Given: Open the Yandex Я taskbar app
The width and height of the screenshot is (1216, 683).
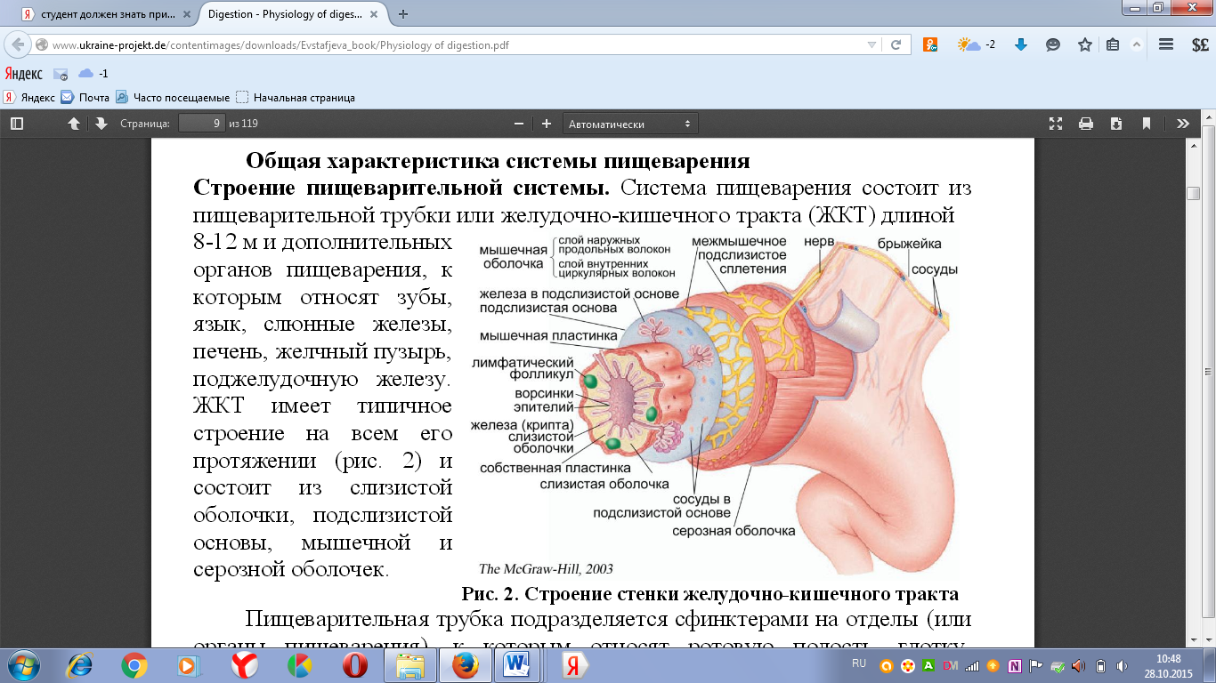Looking at the screenshot, I should coord(575,665).
